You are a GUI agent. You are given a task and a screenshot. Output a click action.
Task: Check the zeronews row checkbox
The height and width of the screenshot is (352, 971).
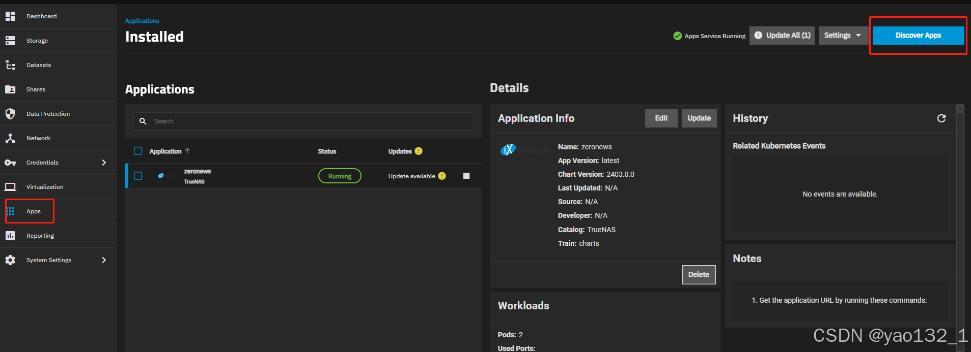(138, 176)
